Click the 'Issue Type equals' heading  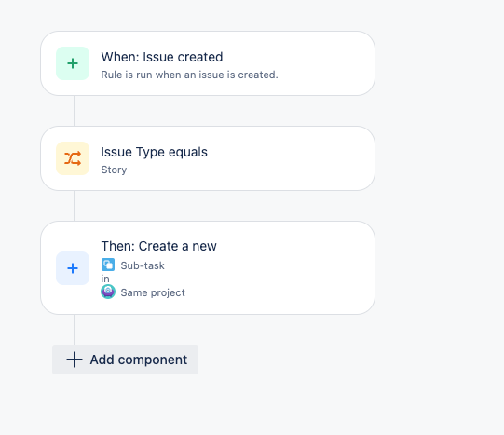(x=155, y=152)
